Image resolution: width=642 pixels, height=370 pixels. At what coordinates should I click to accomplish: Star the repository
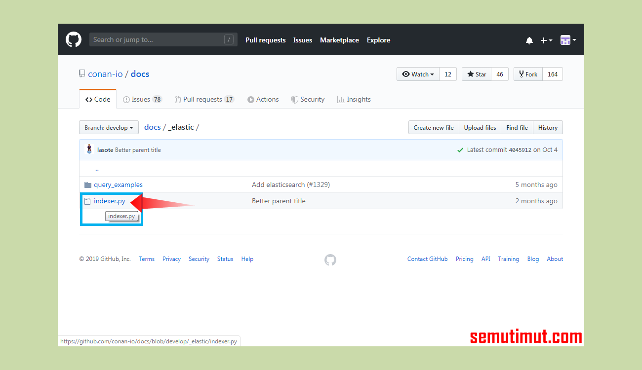[x=477, y=74]
